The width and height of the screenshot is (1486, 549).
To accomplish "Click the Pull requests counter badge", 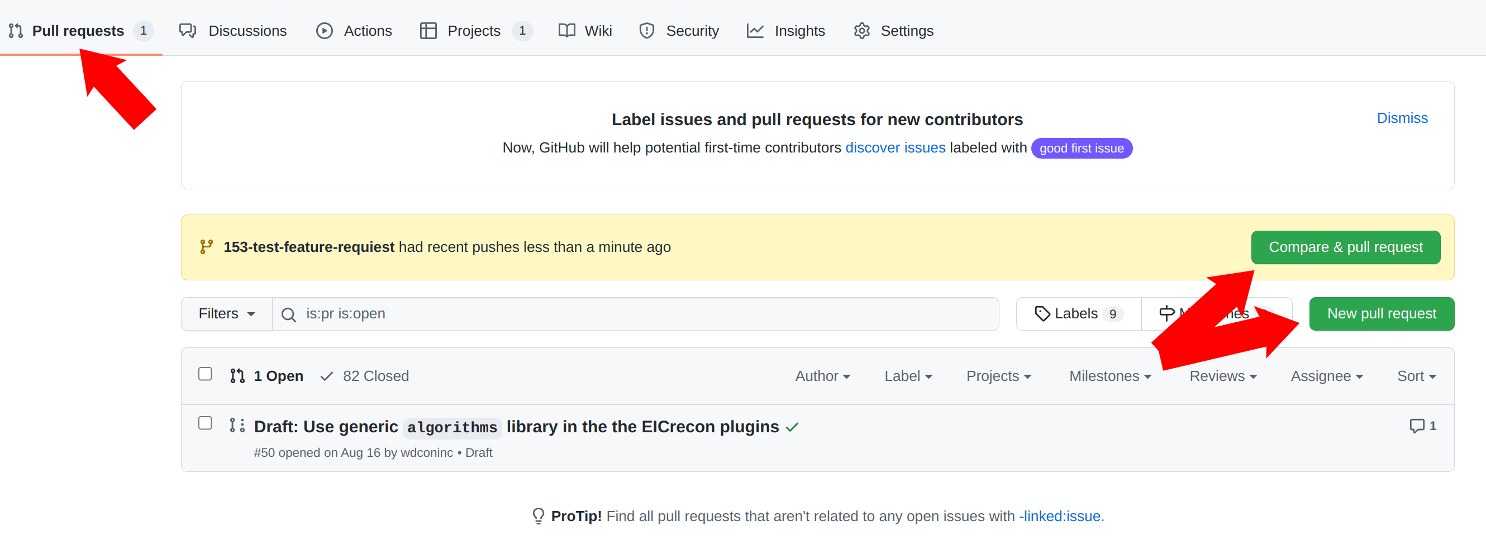I will 143,31.
